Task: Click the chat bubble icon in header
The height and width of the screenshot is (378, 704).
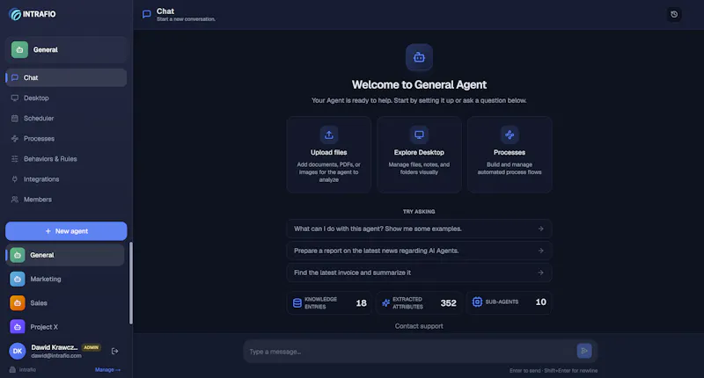Action: pos(146,14)
